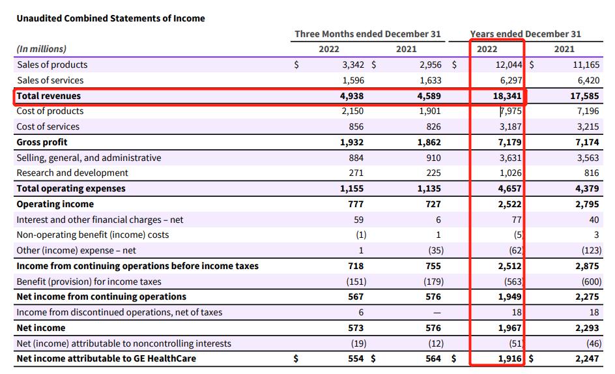
Task: Select the 'Sales of products' row label
Action: point(52,65)
